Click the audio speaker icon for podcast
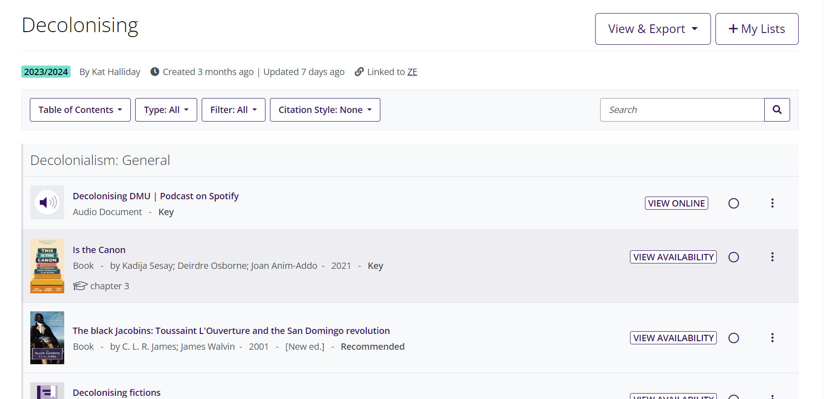 point(47,202)
